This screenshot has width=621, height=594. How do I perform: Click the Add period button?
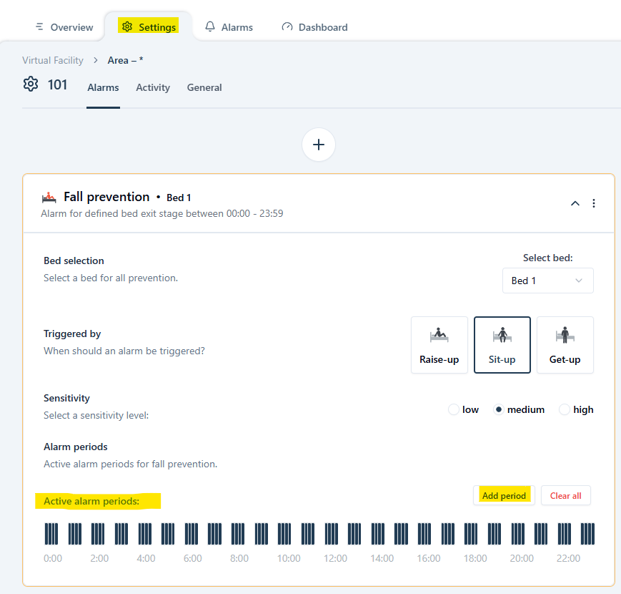(x=504, y=495)
